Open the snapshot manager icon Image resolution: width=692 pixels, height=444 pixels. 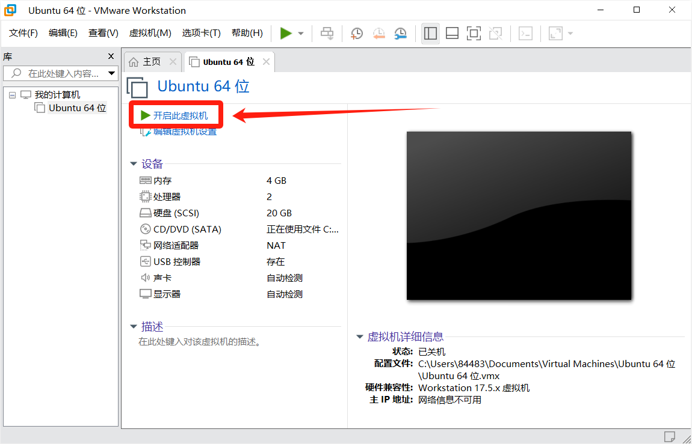pos(400,34)
